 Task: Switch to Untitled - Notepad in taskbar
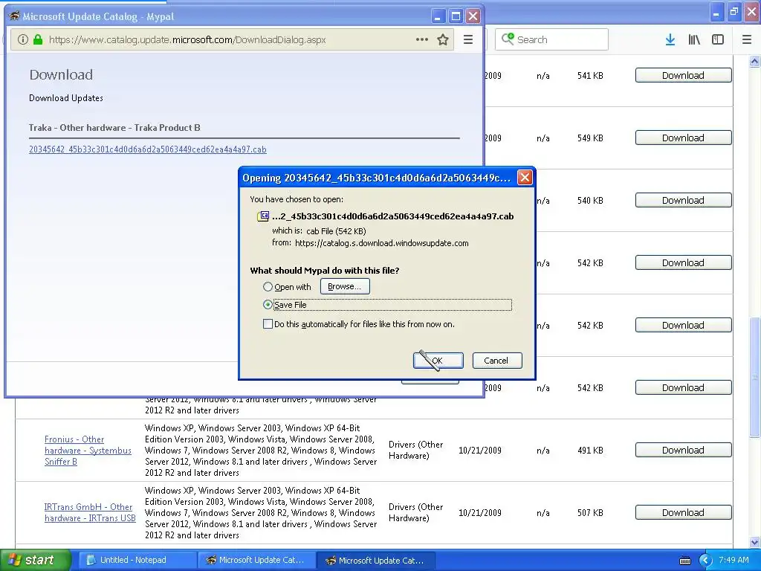[x=137, y=561]
